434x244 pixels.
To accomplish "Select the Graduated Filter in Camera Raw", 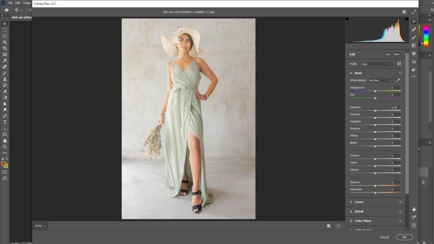I will pos(414,45).
